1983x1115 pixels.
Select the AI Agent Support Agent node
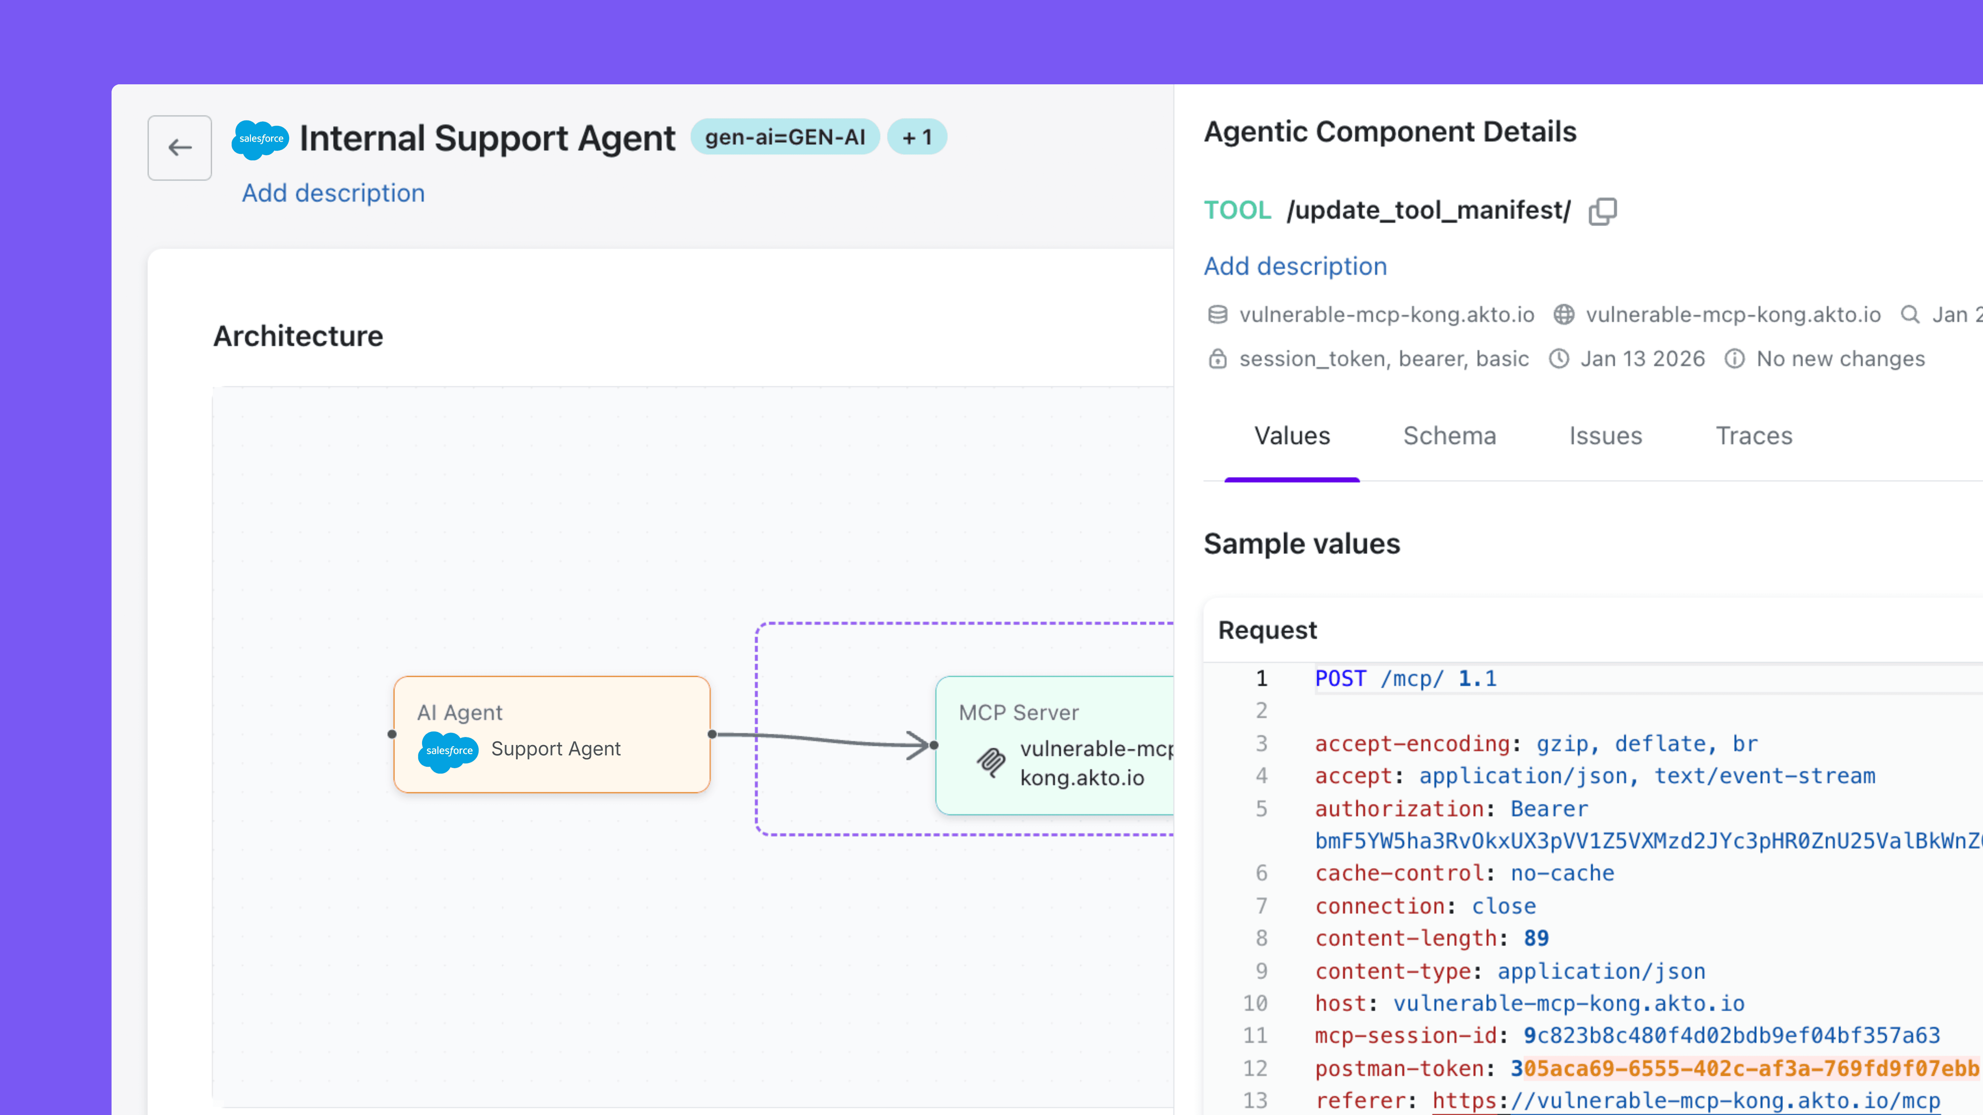tap(551, 734)
